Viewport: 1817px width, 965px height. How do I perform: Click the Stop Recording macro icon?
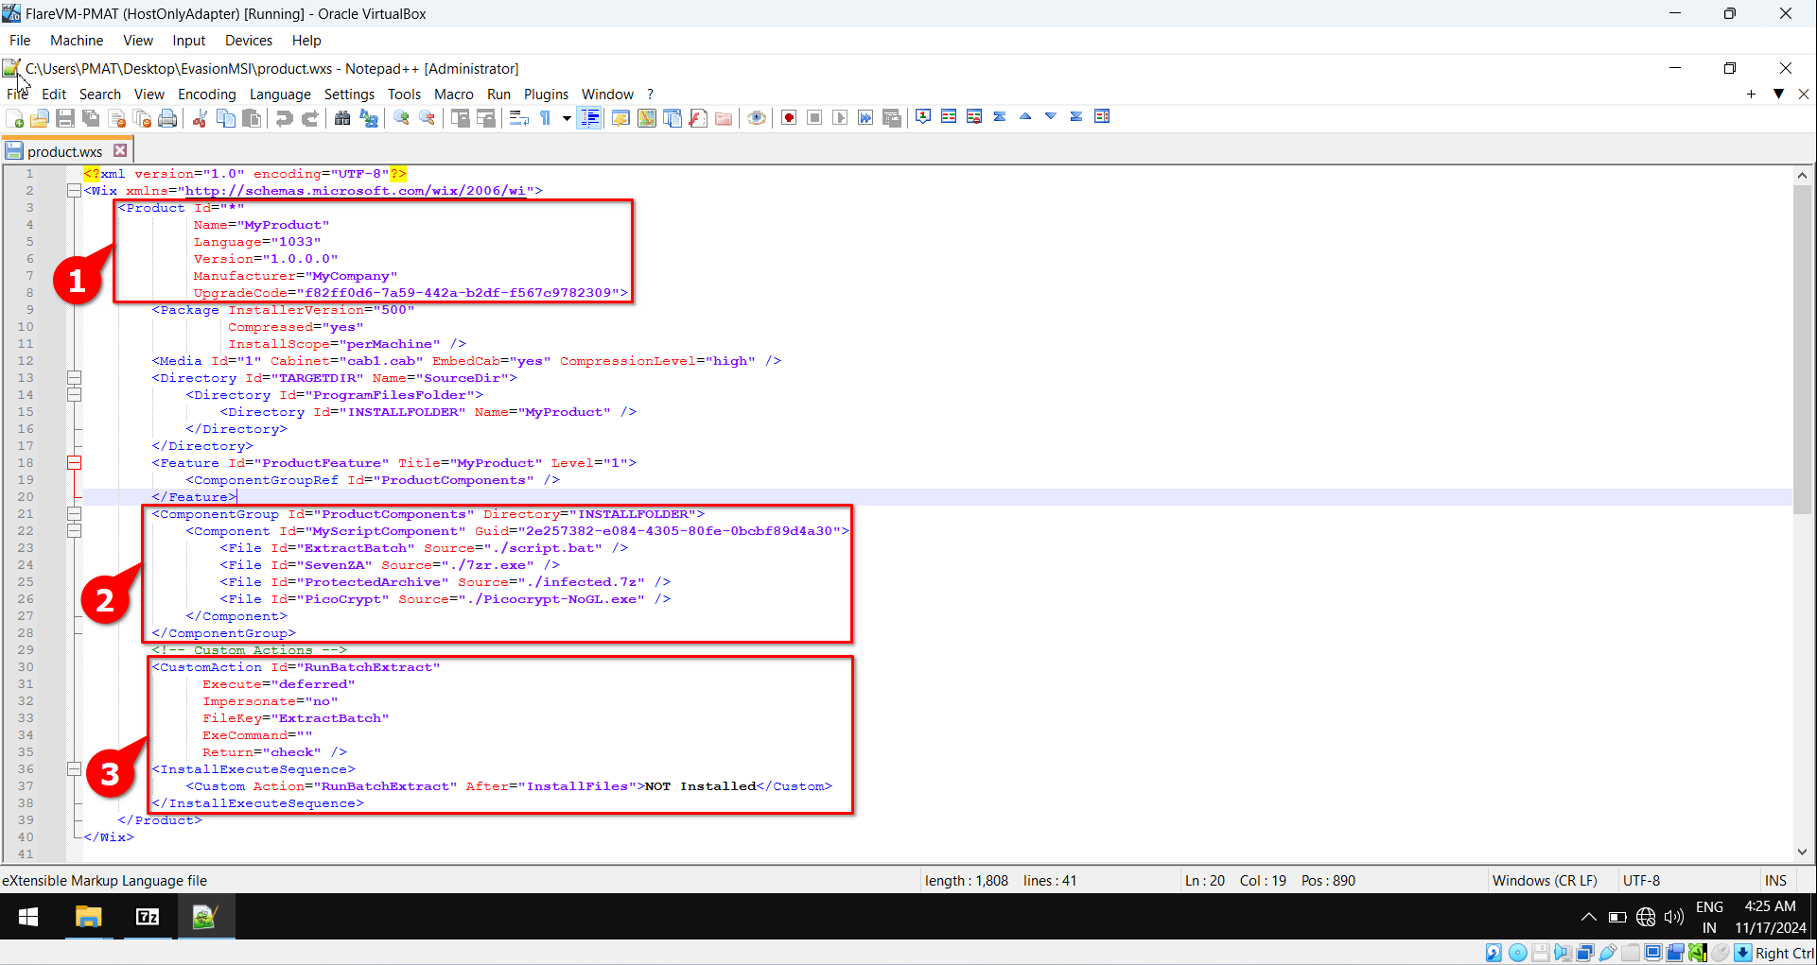click(x=814, y=118)
